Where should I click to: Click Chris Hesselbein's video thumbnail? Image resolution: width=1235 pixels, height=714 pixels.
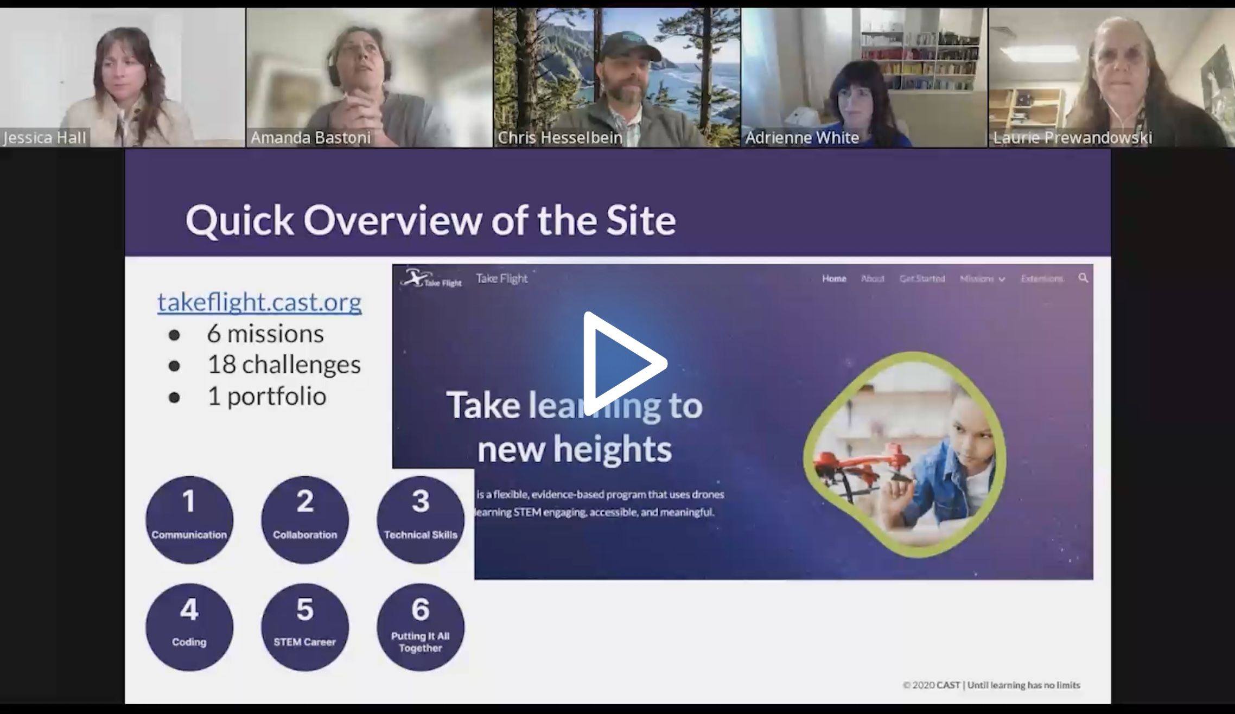point(617,77)
